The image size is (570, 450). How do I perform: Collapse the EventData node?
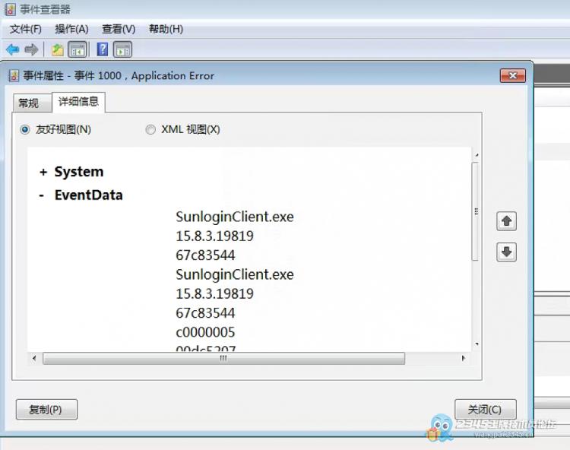click(42, 195)
